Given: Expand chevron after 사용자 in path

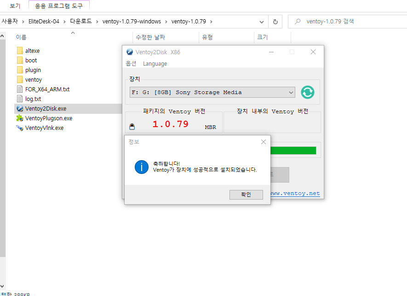Looking at the screenshot, I should (23, 22).
